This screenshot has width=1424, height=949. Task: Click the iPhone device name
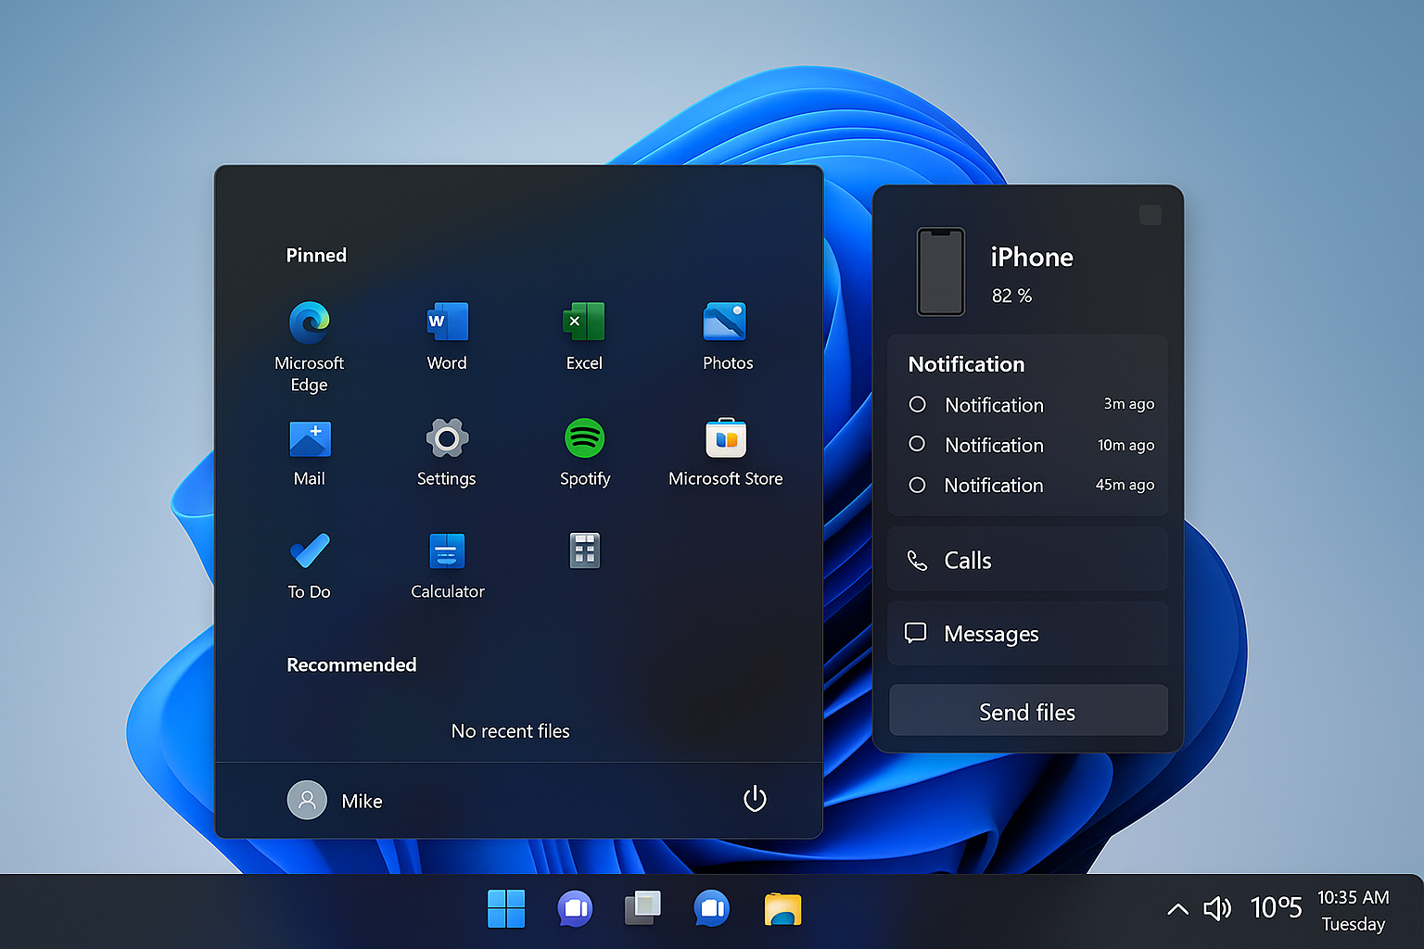tap(1032, 257)
